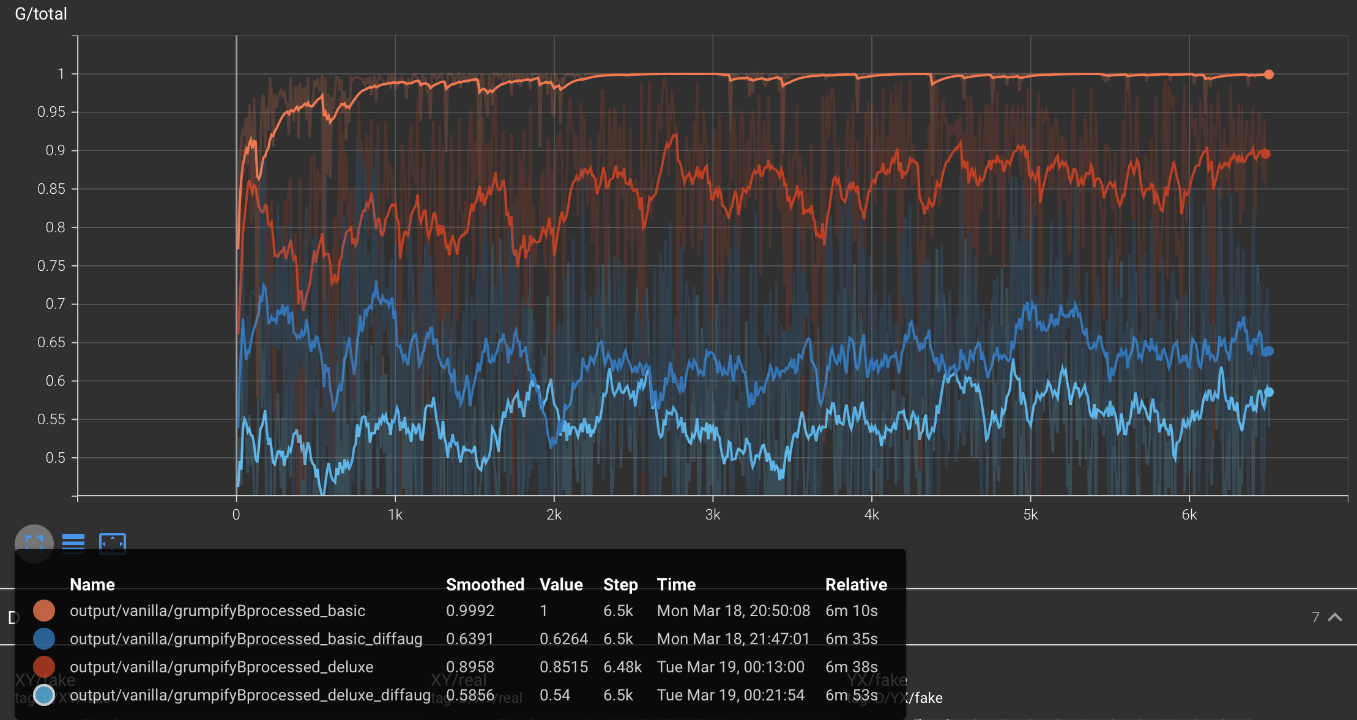Click run name output/vanilla/grumpifyBprocessed_basic
This screenshot has width=1357, height=720.
pos(218,611)
